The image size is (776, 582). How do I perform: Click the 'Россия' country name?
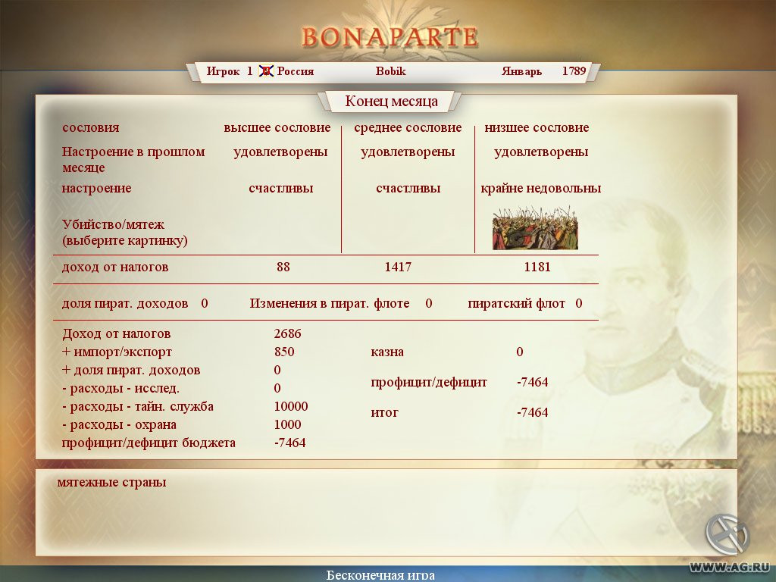(296, 71)
